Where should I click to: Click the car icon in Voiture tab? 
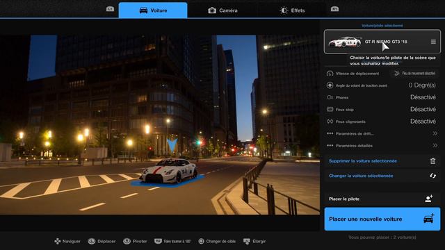point(144,10)
